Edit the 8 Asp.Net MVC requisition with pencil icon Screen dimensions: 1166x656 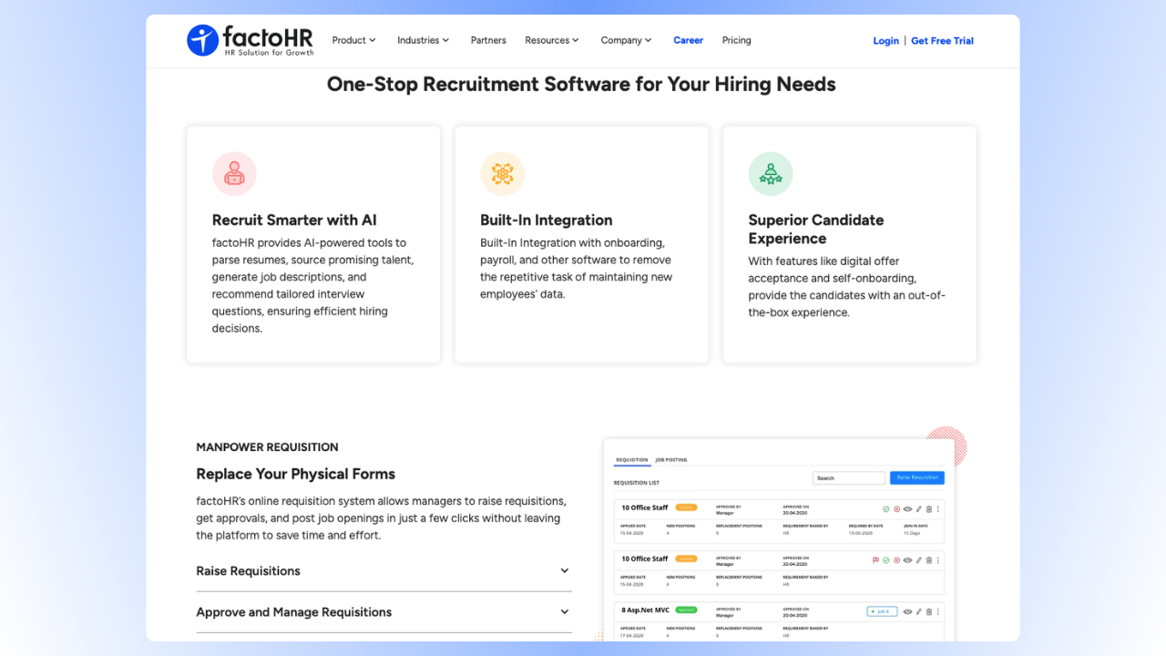click(x=918, y=611)
